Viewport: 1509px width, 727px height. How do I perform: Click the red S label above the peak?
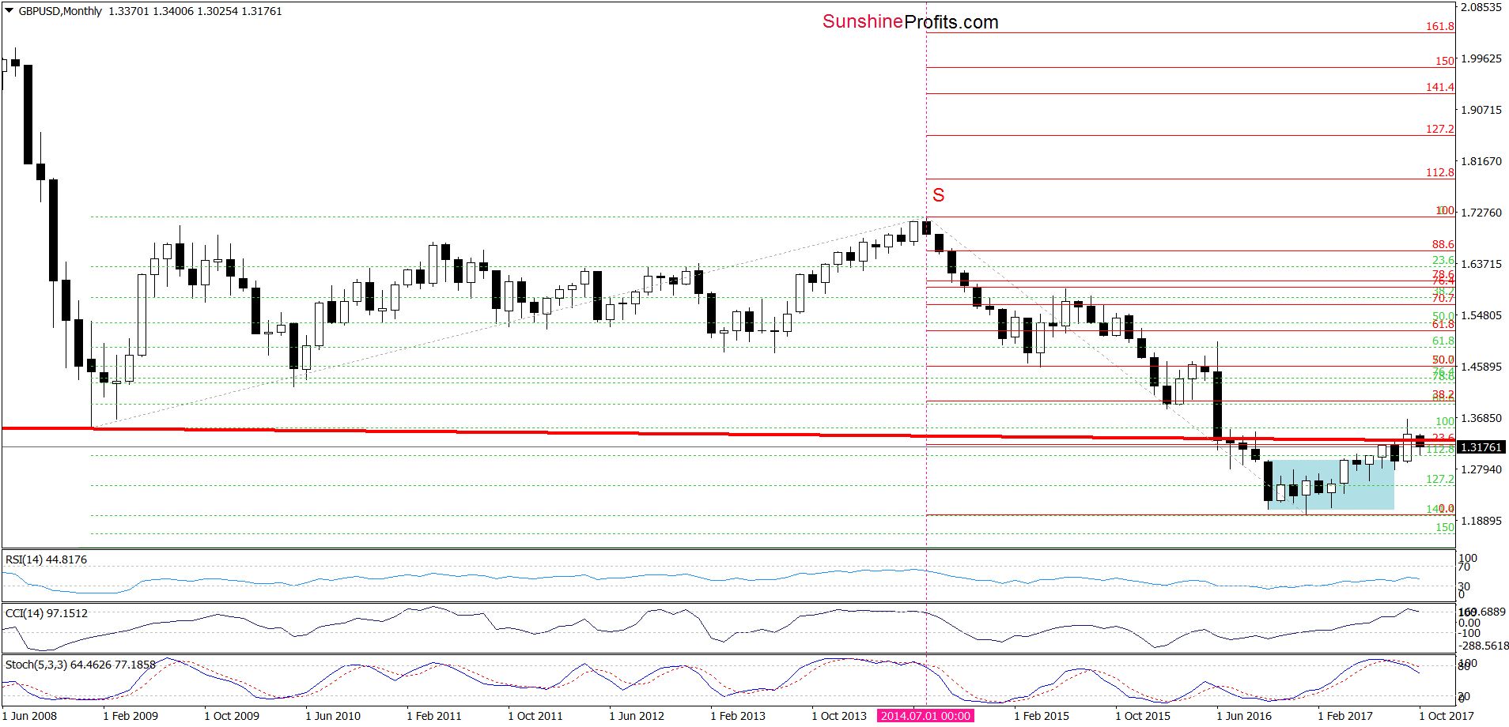pyautogui.click(x=939, y=195)
